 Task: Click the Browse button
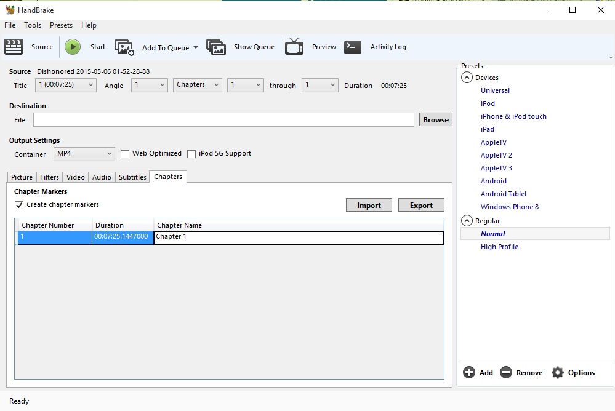click(436, 119)
